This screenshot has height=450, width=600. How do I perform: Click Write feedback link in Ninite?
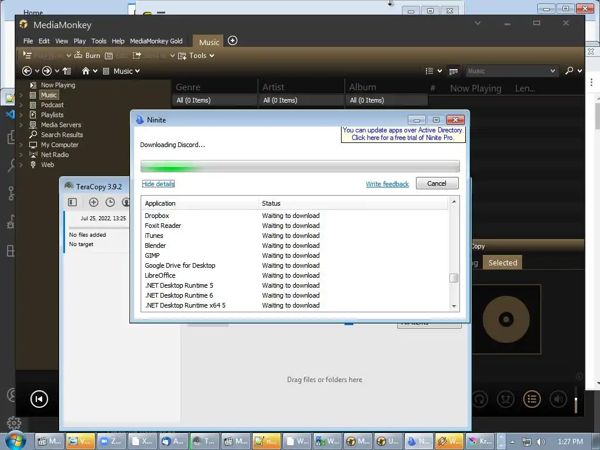click(x=387, y=184)
